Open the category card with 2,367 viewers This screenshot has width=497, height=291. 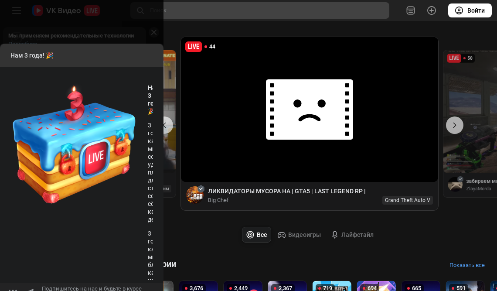[x=287, y=286]
